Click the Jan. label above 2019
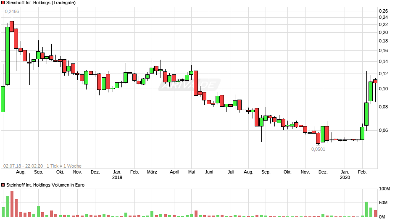Screen dimensions: 395x221 117,172
